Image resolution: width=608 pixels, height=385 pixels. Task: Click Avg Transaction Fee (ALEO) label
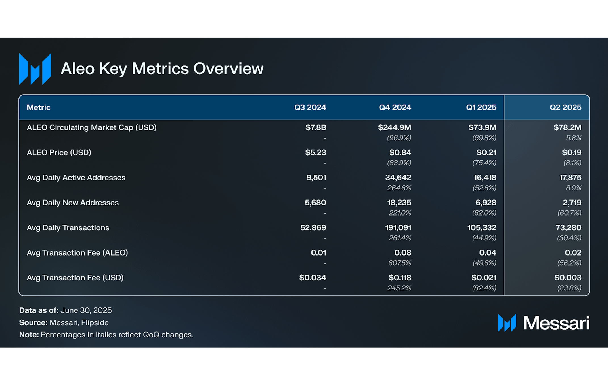(77, 253)
